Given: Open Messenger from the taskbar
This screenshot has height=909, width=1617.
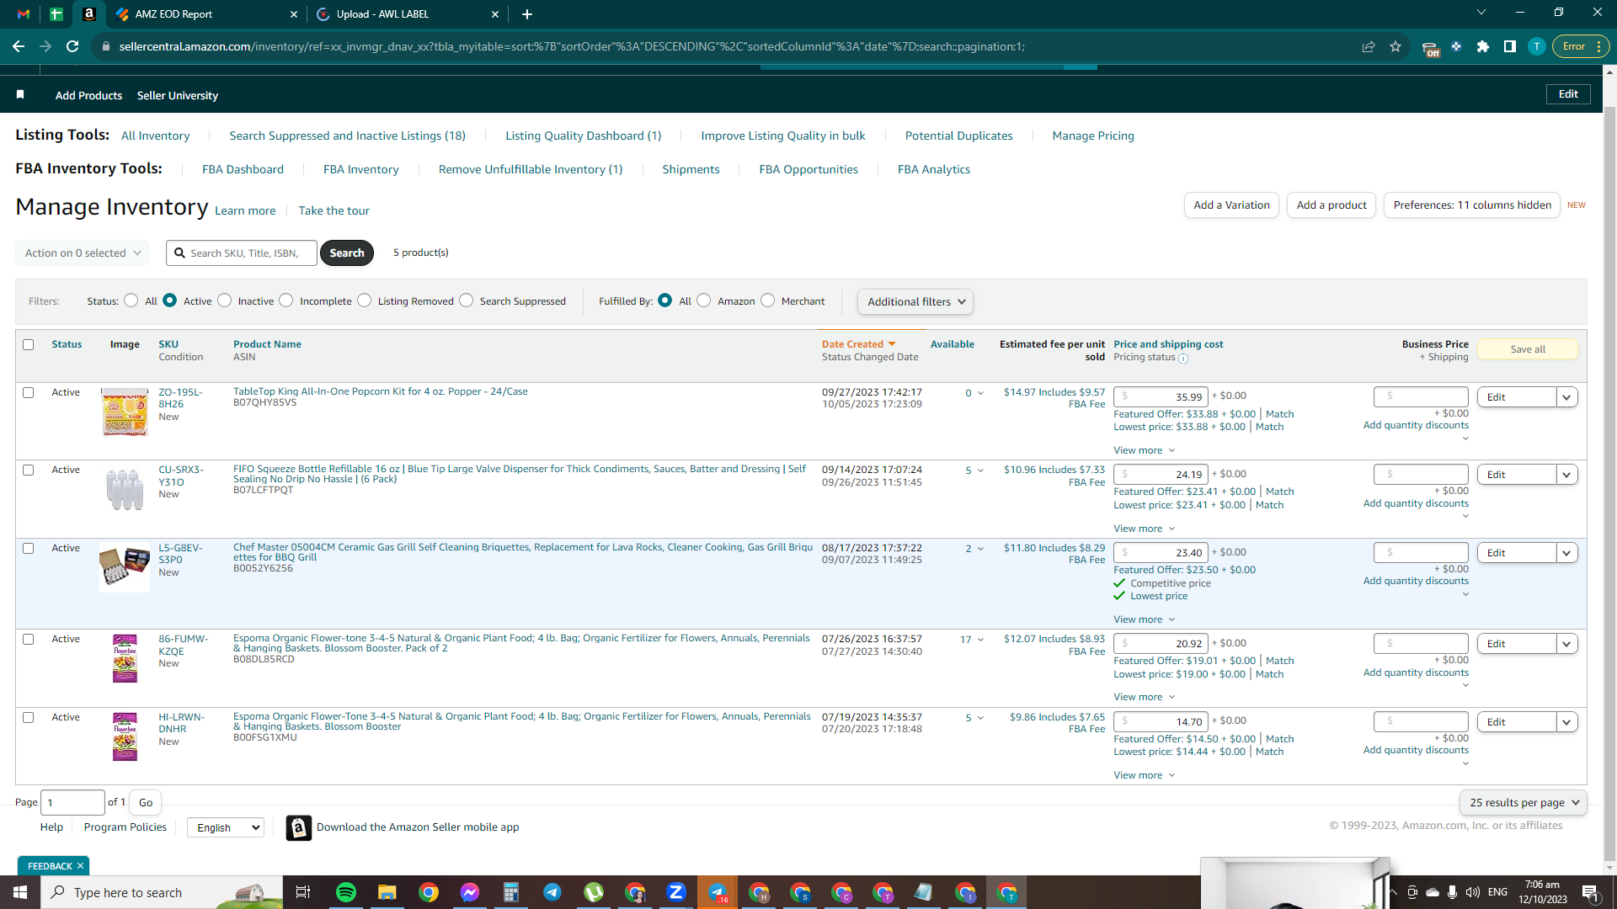Looking at the screenshot, I should pos(470,892).
